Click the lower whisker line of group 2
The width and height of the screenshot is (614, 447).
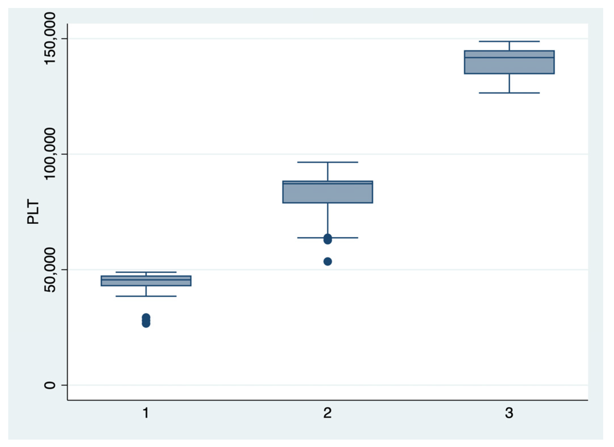tap(327, 219)
